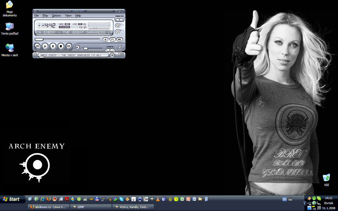Open the save floppy icon in quick launch
This screenshot has width=338, height=211.
point(97,199)
